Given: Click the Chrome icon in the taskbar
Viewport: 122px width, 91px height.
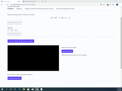Looking at the screenshot, I should point(37,89).
